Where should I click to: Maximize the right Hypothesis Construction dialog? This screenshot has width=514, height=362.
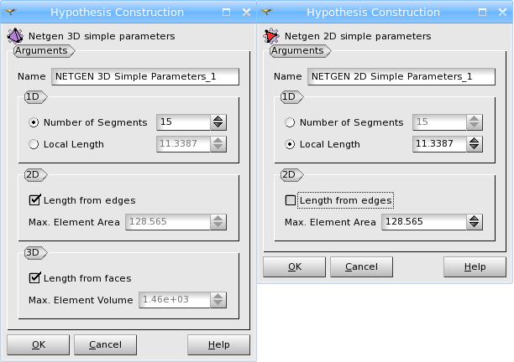click(482, 13)
